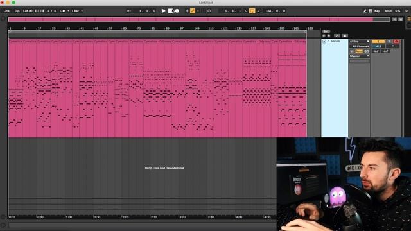This screenshot has height=231, width=411.
Task: Open the Master output dropdown
Action: 360,56
